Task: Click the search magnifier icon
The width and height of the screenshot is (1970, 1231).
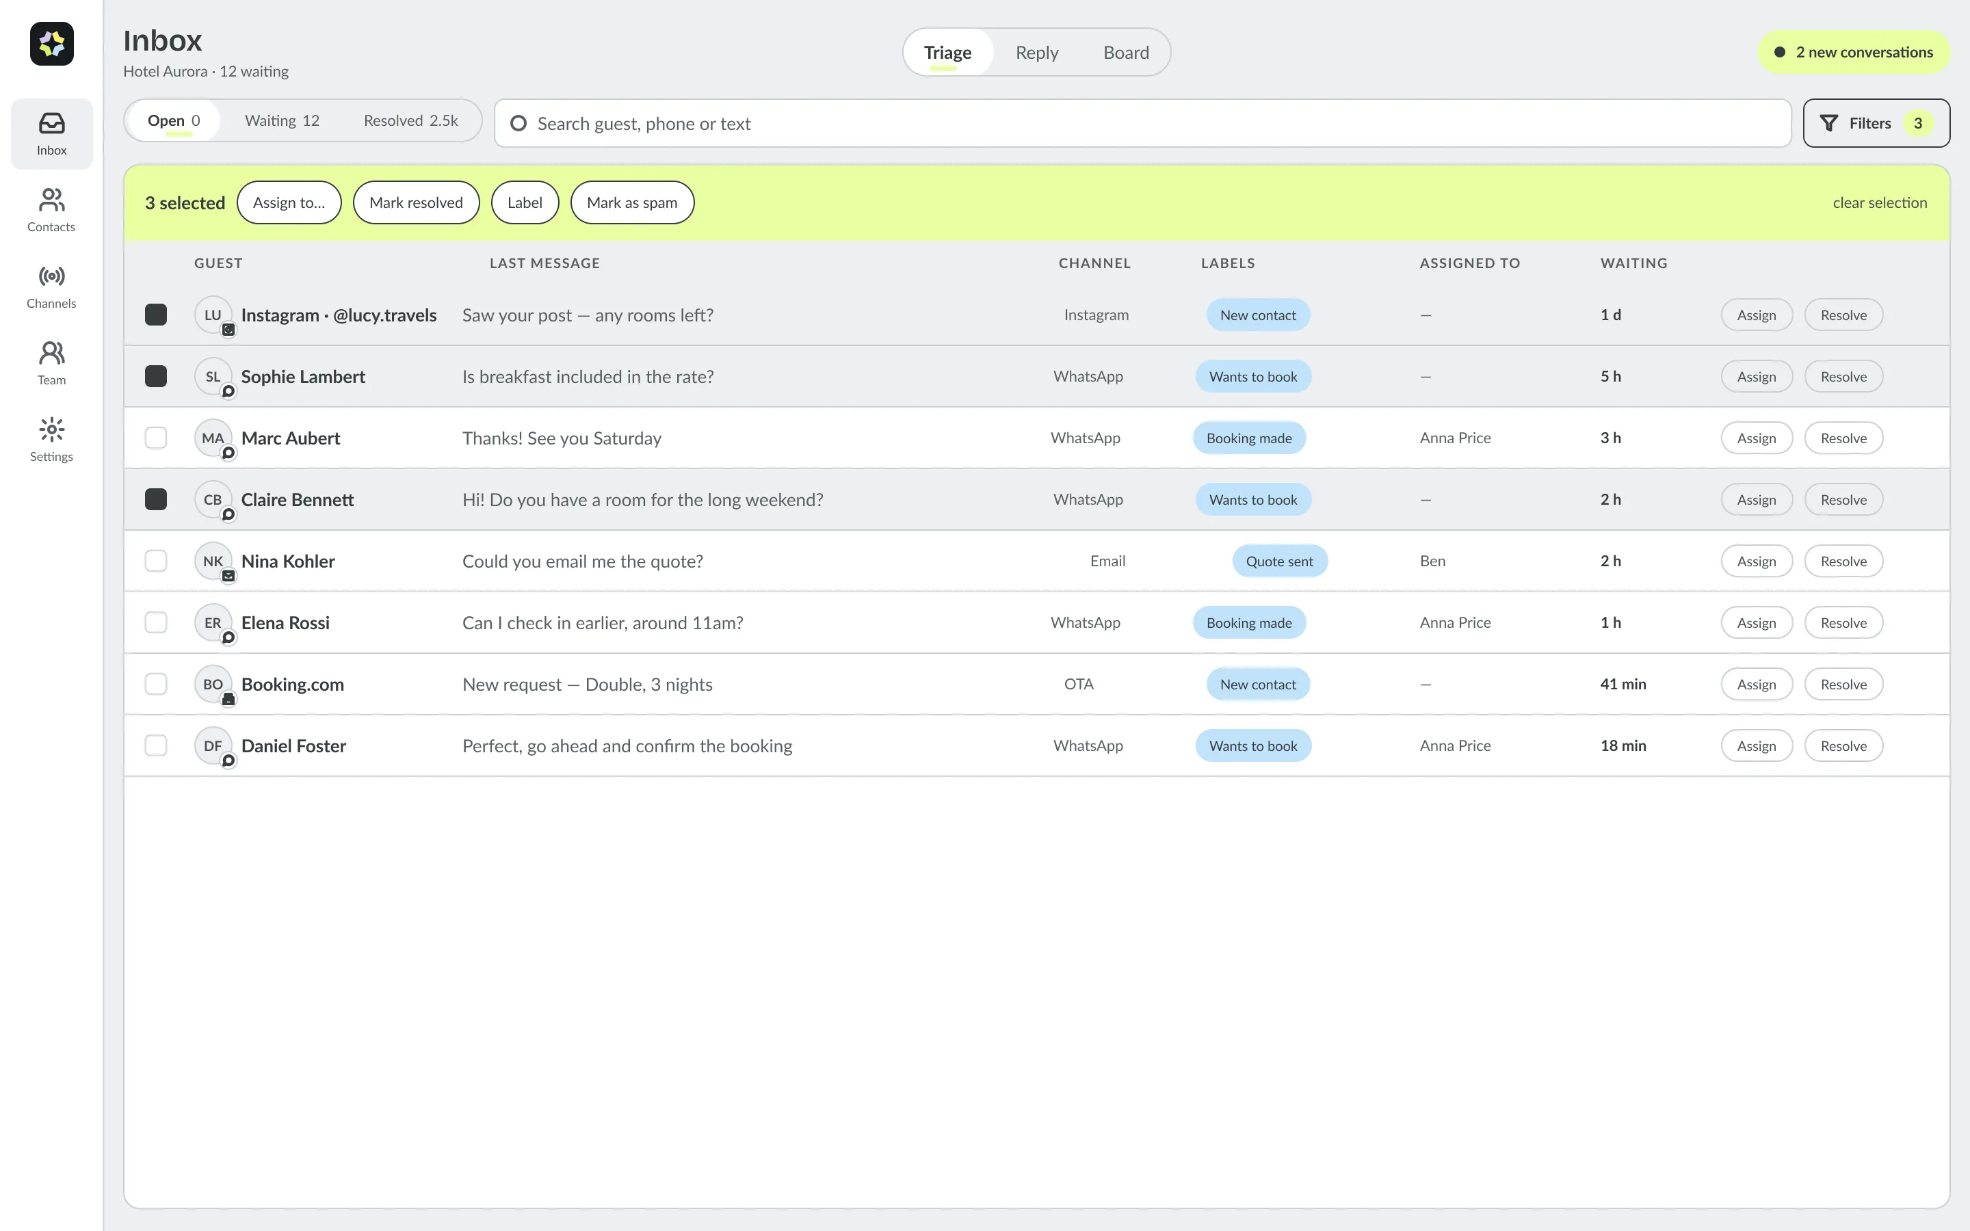Action: (518, 123)
